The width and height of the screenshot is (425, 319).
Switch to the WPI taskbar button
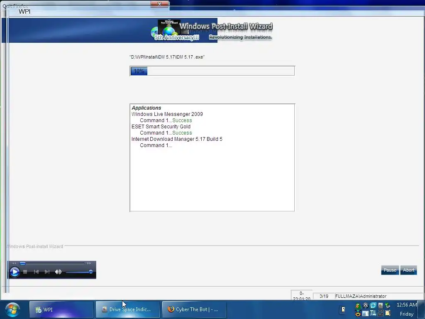tap(61, 309)
